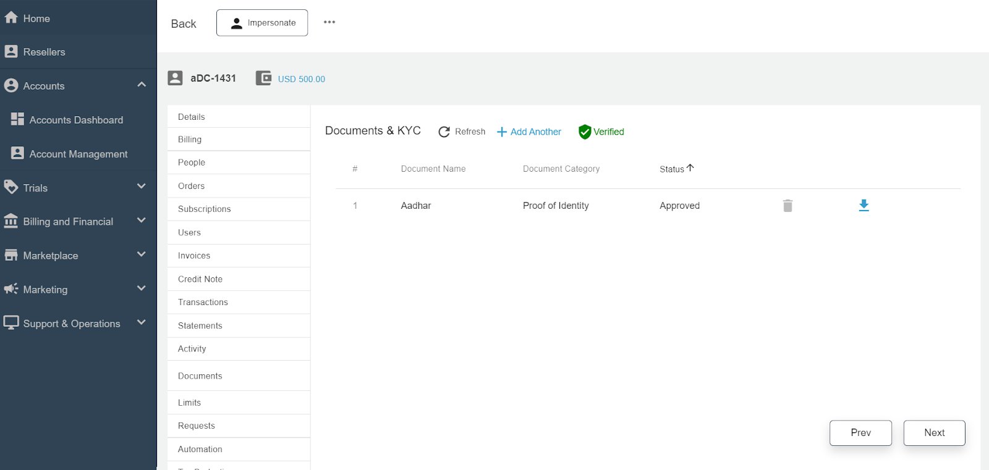Click the Refresh label
This screenshot has width=989, height=470.
point(470,132)
